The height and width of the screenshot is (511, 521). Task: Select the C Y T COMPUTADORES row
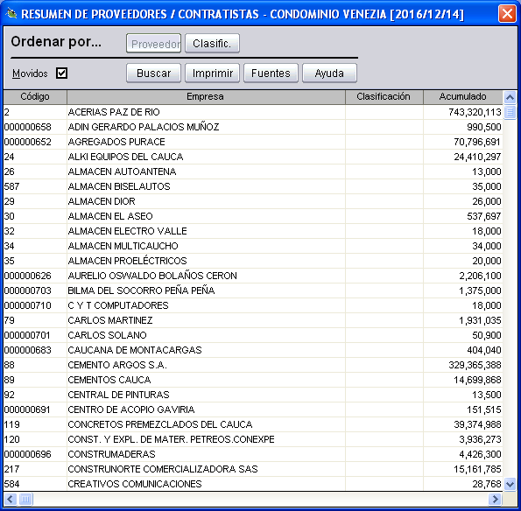pyautogui.click(x=253, y=305)
